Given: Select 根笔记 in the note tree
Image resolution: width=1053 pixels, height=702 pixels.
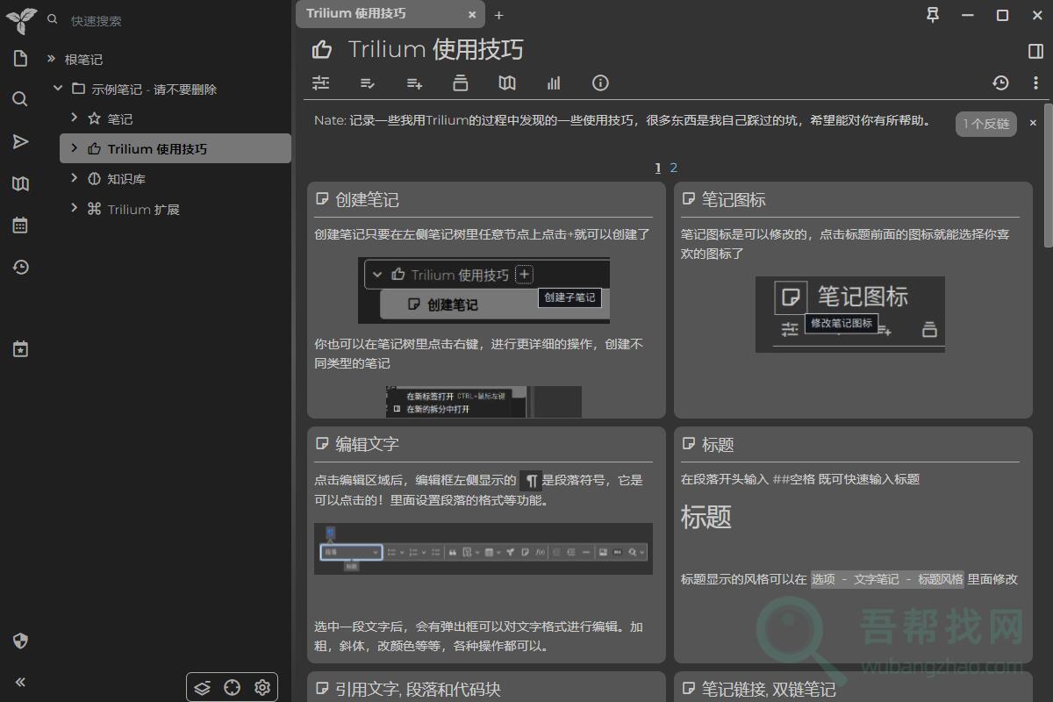Looking at the screenshot, I should coord(83,60).
